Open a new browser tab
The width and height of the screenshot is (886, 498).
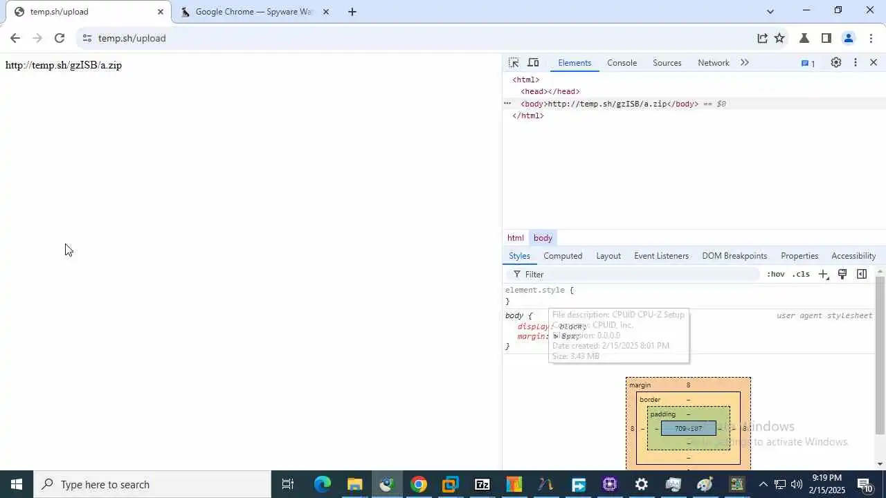[352, 12]
